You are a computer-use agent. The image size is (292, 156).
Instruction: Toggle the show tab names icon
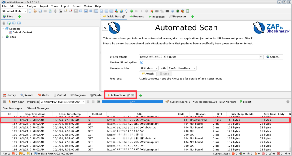[76, 11]
